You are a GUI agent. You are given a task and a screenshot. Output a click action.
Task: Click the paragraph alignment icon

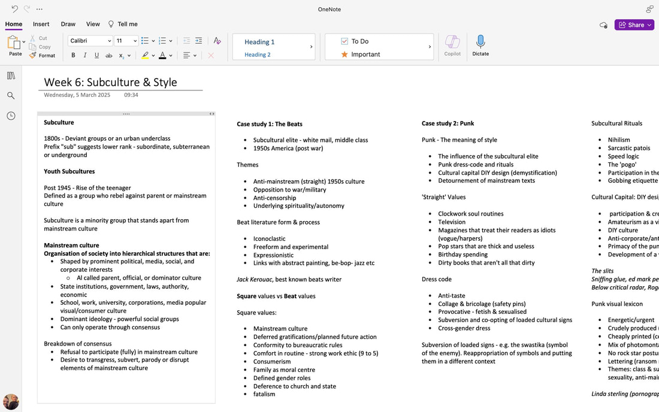coord(186,56)
